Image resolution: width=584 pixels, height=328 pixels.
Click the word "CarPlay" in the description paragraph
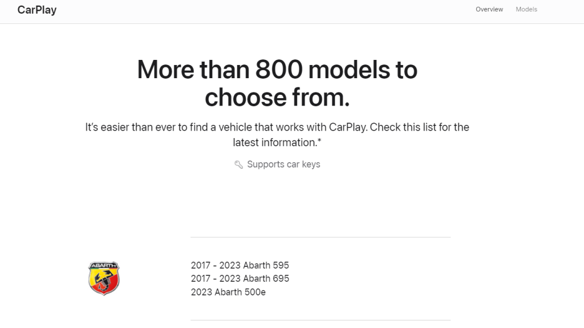point(348,127)
